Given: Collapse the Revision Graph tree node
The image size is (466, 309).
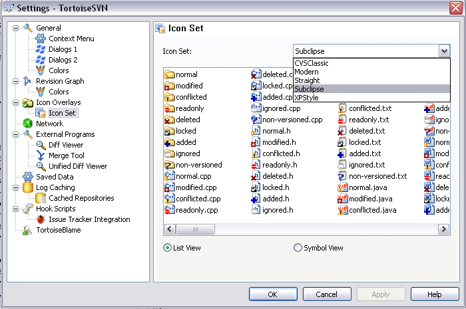Looking at the screenshot, I should (15, 81).
